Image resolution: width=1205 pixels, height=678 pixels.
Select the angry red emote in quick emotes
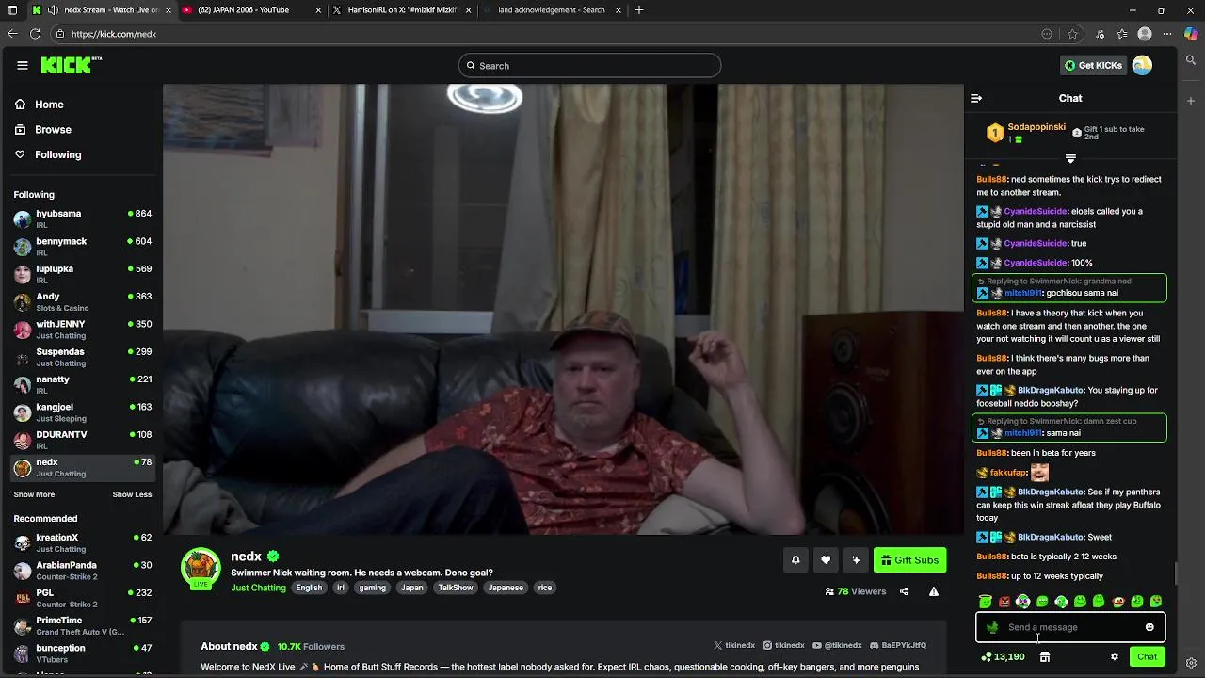tap(1004, 602)
